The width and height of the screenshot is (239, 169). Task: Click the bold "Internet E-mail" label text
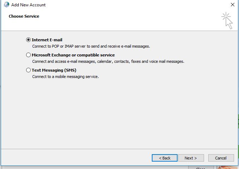[x=47, y=40]
